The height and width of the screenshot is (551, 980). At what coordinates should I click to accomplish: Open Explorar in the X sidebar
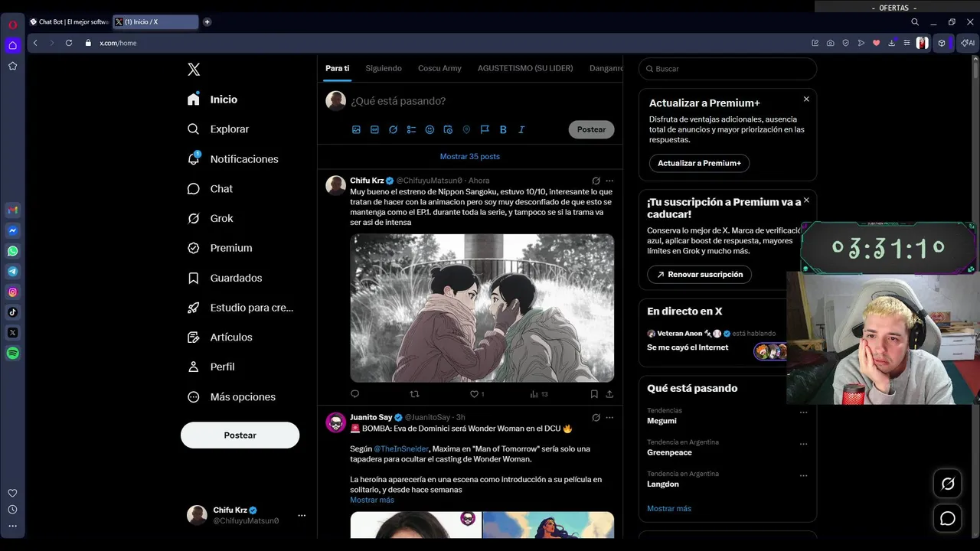219,129
